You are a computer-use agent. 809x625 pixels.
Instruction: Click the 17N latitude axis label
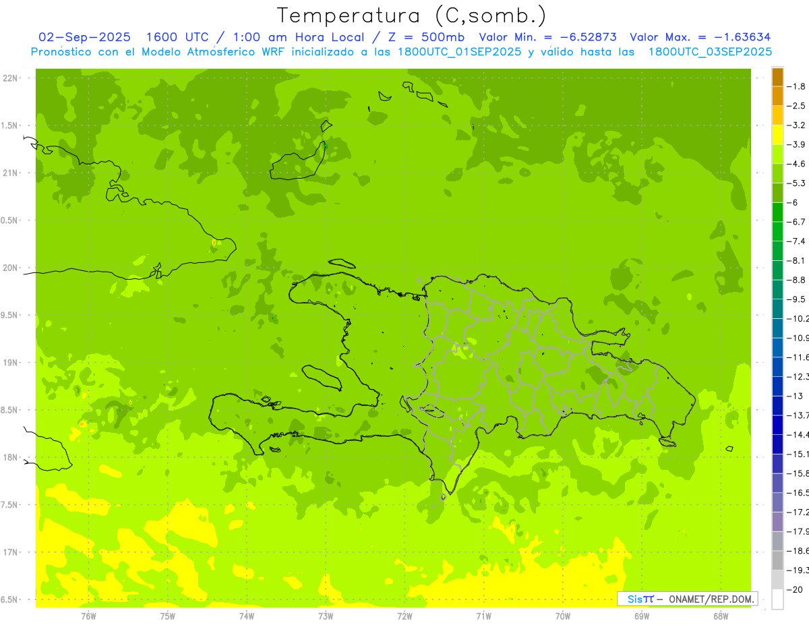click(x=9, y=553)
